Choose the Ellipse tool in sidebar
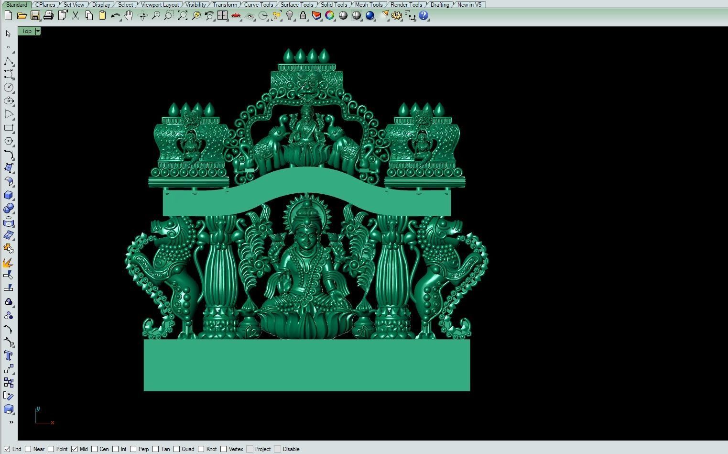 9,101
